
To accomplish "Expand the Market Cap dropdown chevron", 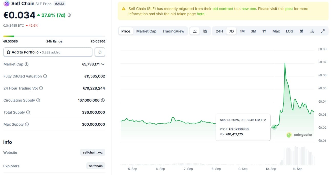I will 103,64.
